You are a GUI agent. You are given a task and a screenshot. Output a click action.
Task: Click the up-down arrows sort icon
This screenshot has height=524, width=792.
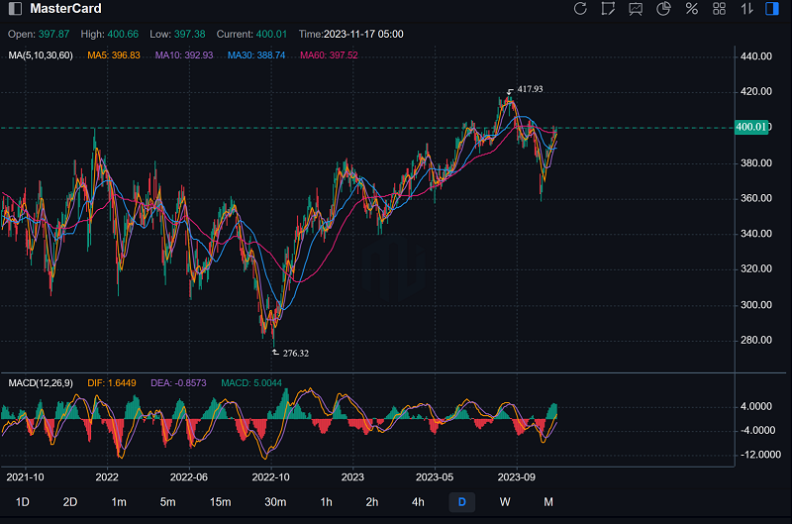pyautogui.click(x=746, y=9)
